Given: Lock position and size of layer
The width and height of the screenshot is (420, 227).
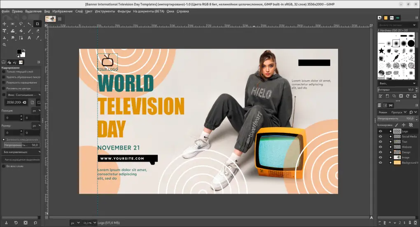Looking at the screenshot, I should [x=404, y=125].
